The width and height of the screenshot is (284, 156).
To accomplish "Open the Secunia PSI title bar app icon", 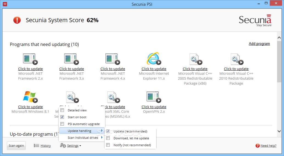I will 5,4.
